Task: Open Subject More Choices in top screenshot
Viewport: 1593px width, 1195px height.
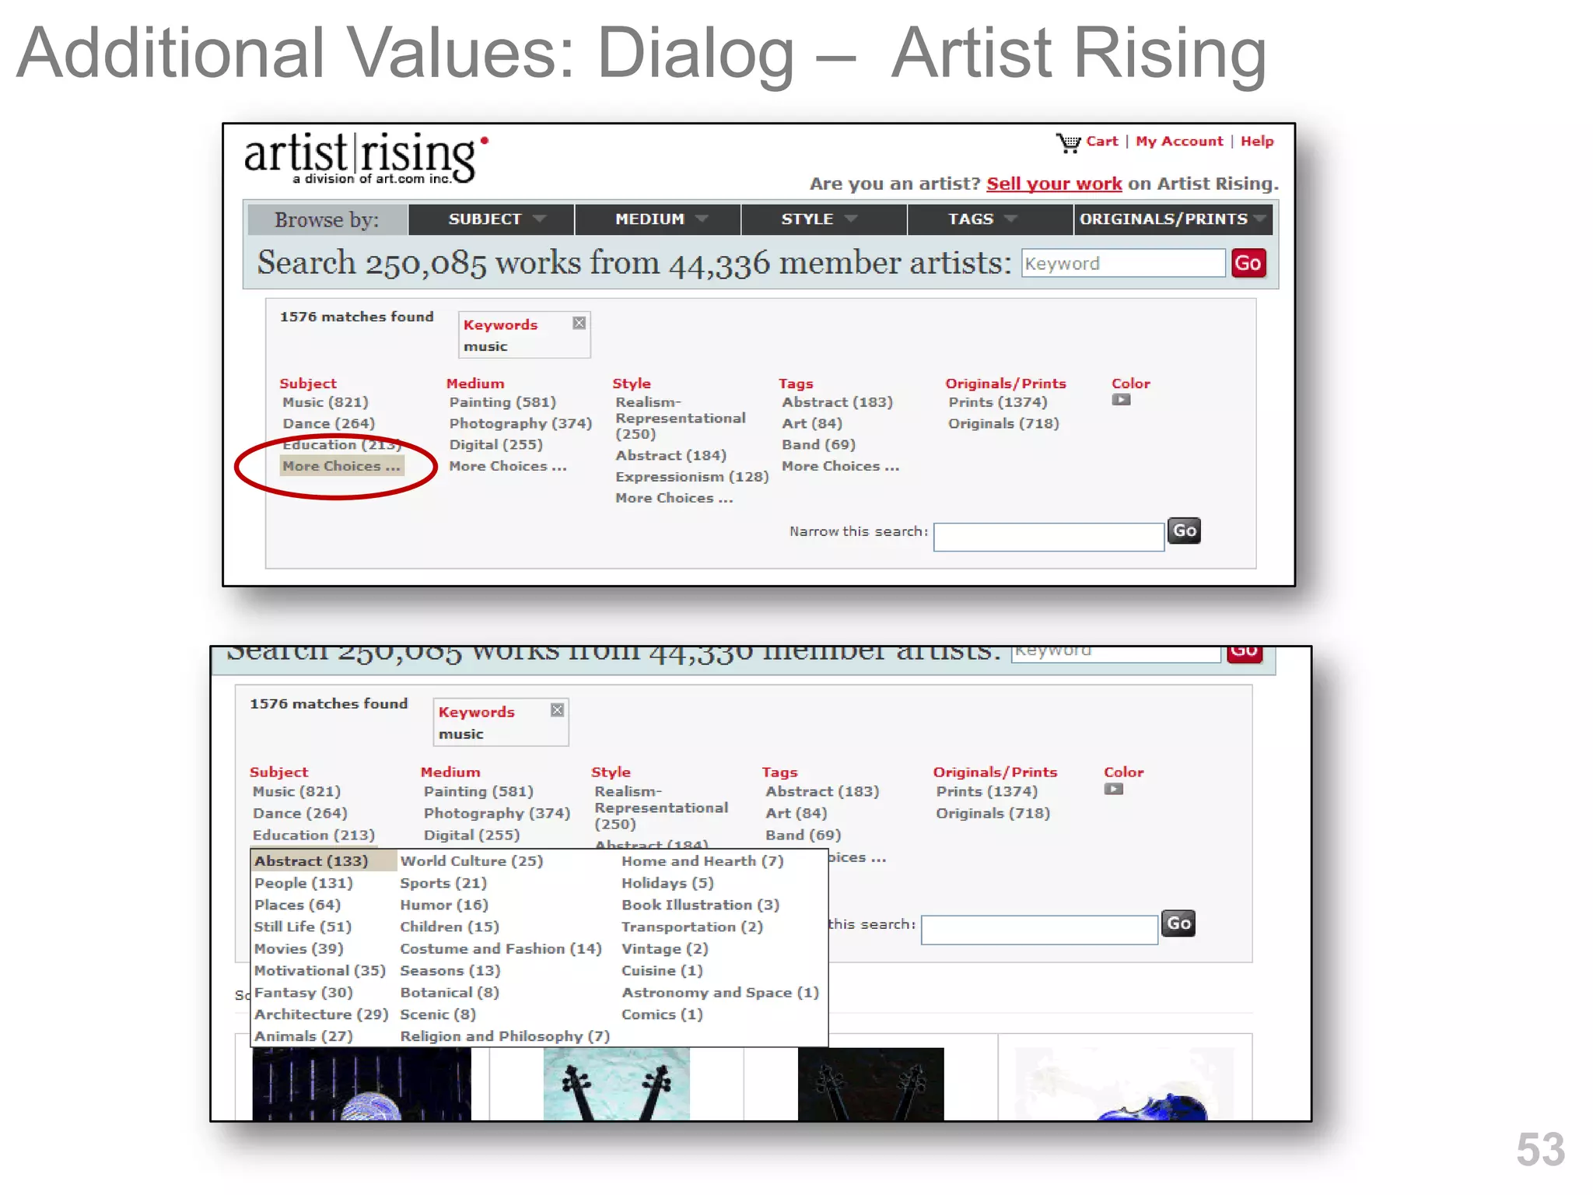Action: (341, 466)
